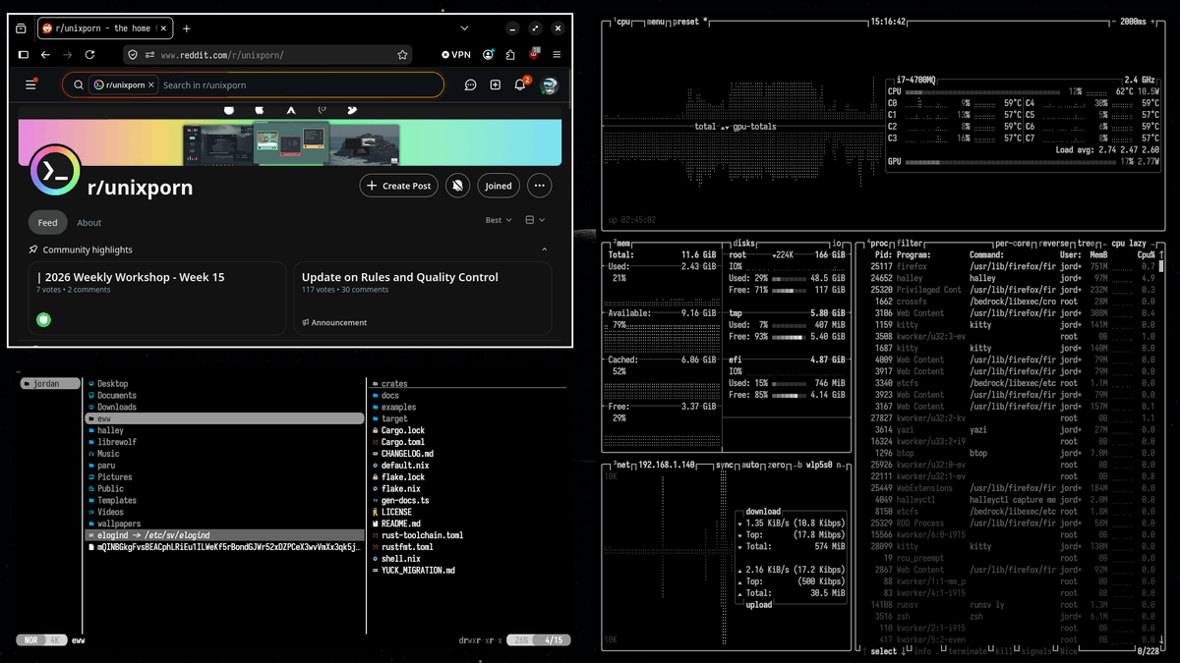
Task: Open the Best sort dropdown
Action: pyautogui.click(x=499, y=220)
